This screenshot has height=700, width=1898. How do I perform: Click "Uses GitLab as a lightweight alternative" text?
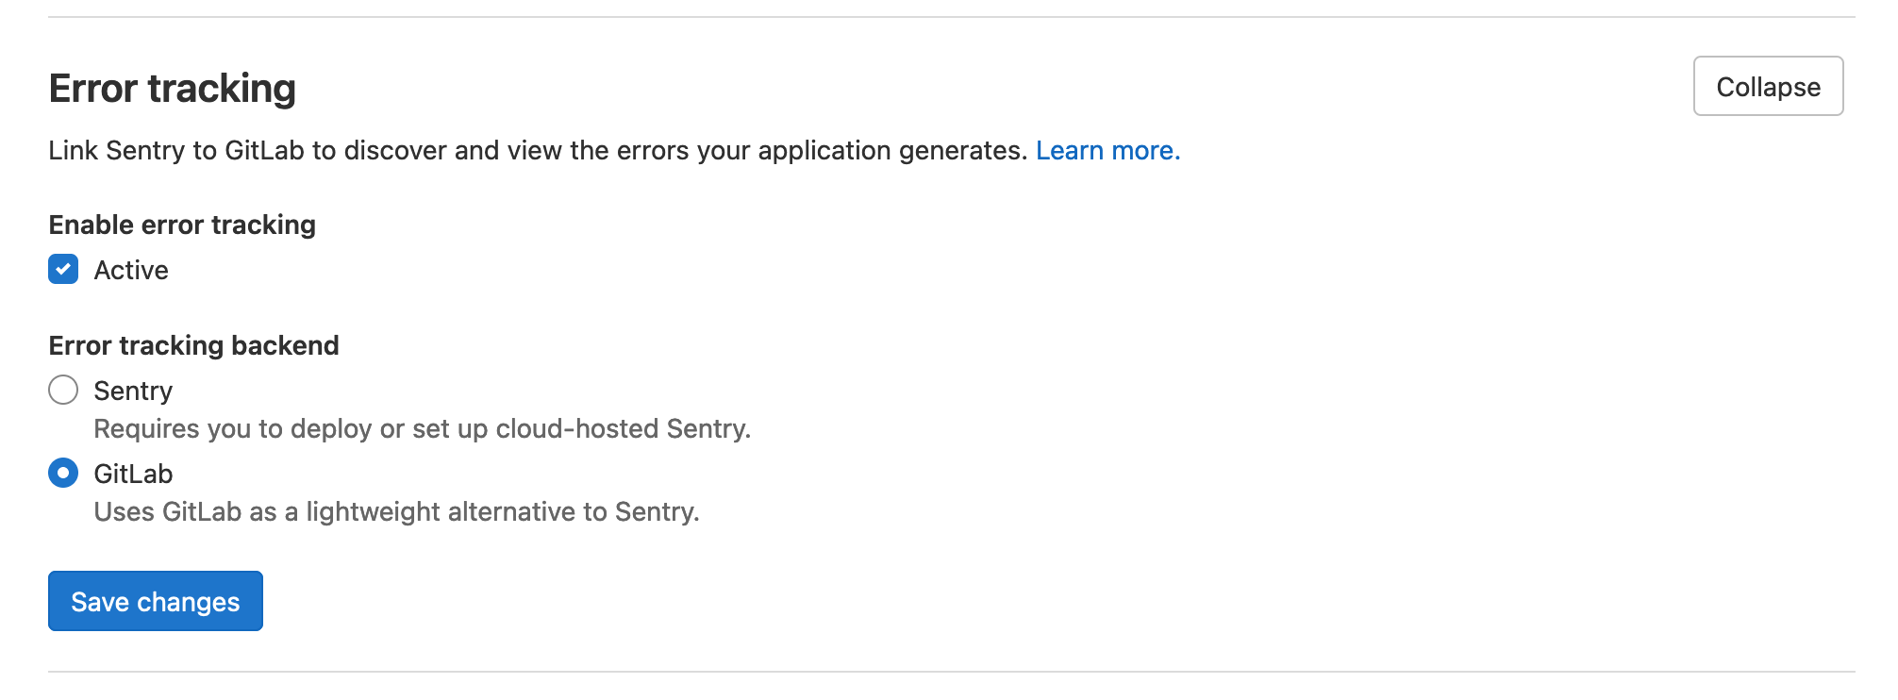click(396, 512)
